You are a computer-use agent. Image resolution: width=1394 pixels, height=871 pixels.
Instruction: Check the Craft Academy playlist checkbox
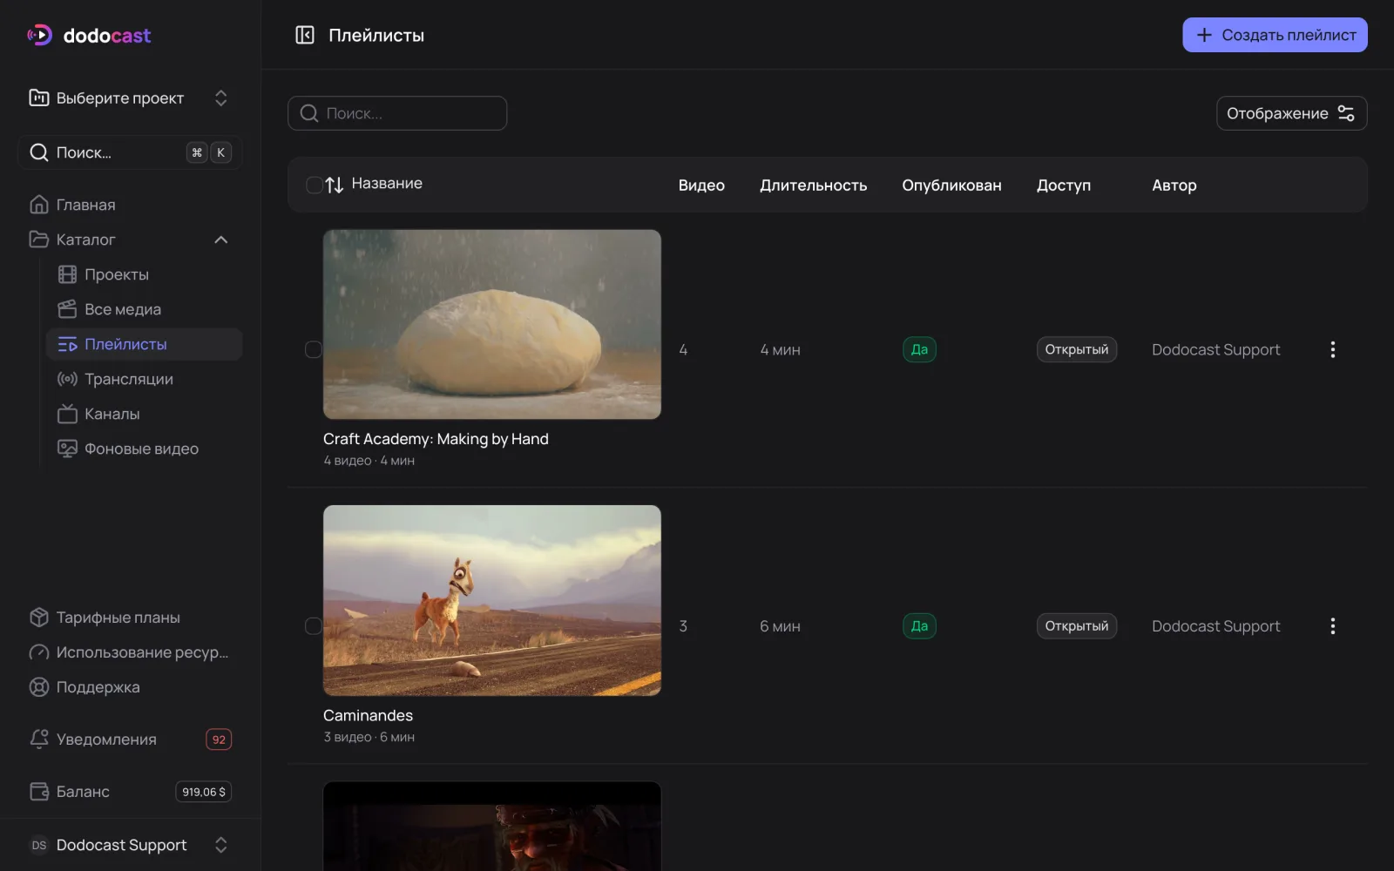[314, 349]
